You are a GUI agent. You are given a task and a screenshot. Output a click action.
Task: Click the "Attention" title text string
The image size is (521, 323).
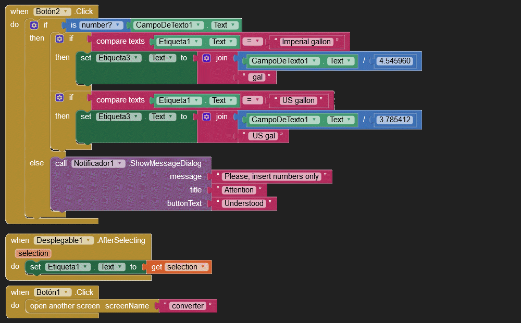coord(239,190)
